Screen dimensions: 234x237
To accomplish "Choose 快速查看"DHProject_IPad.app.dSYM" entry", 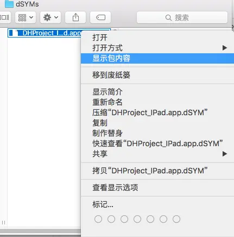I will (x=157, y=144).
